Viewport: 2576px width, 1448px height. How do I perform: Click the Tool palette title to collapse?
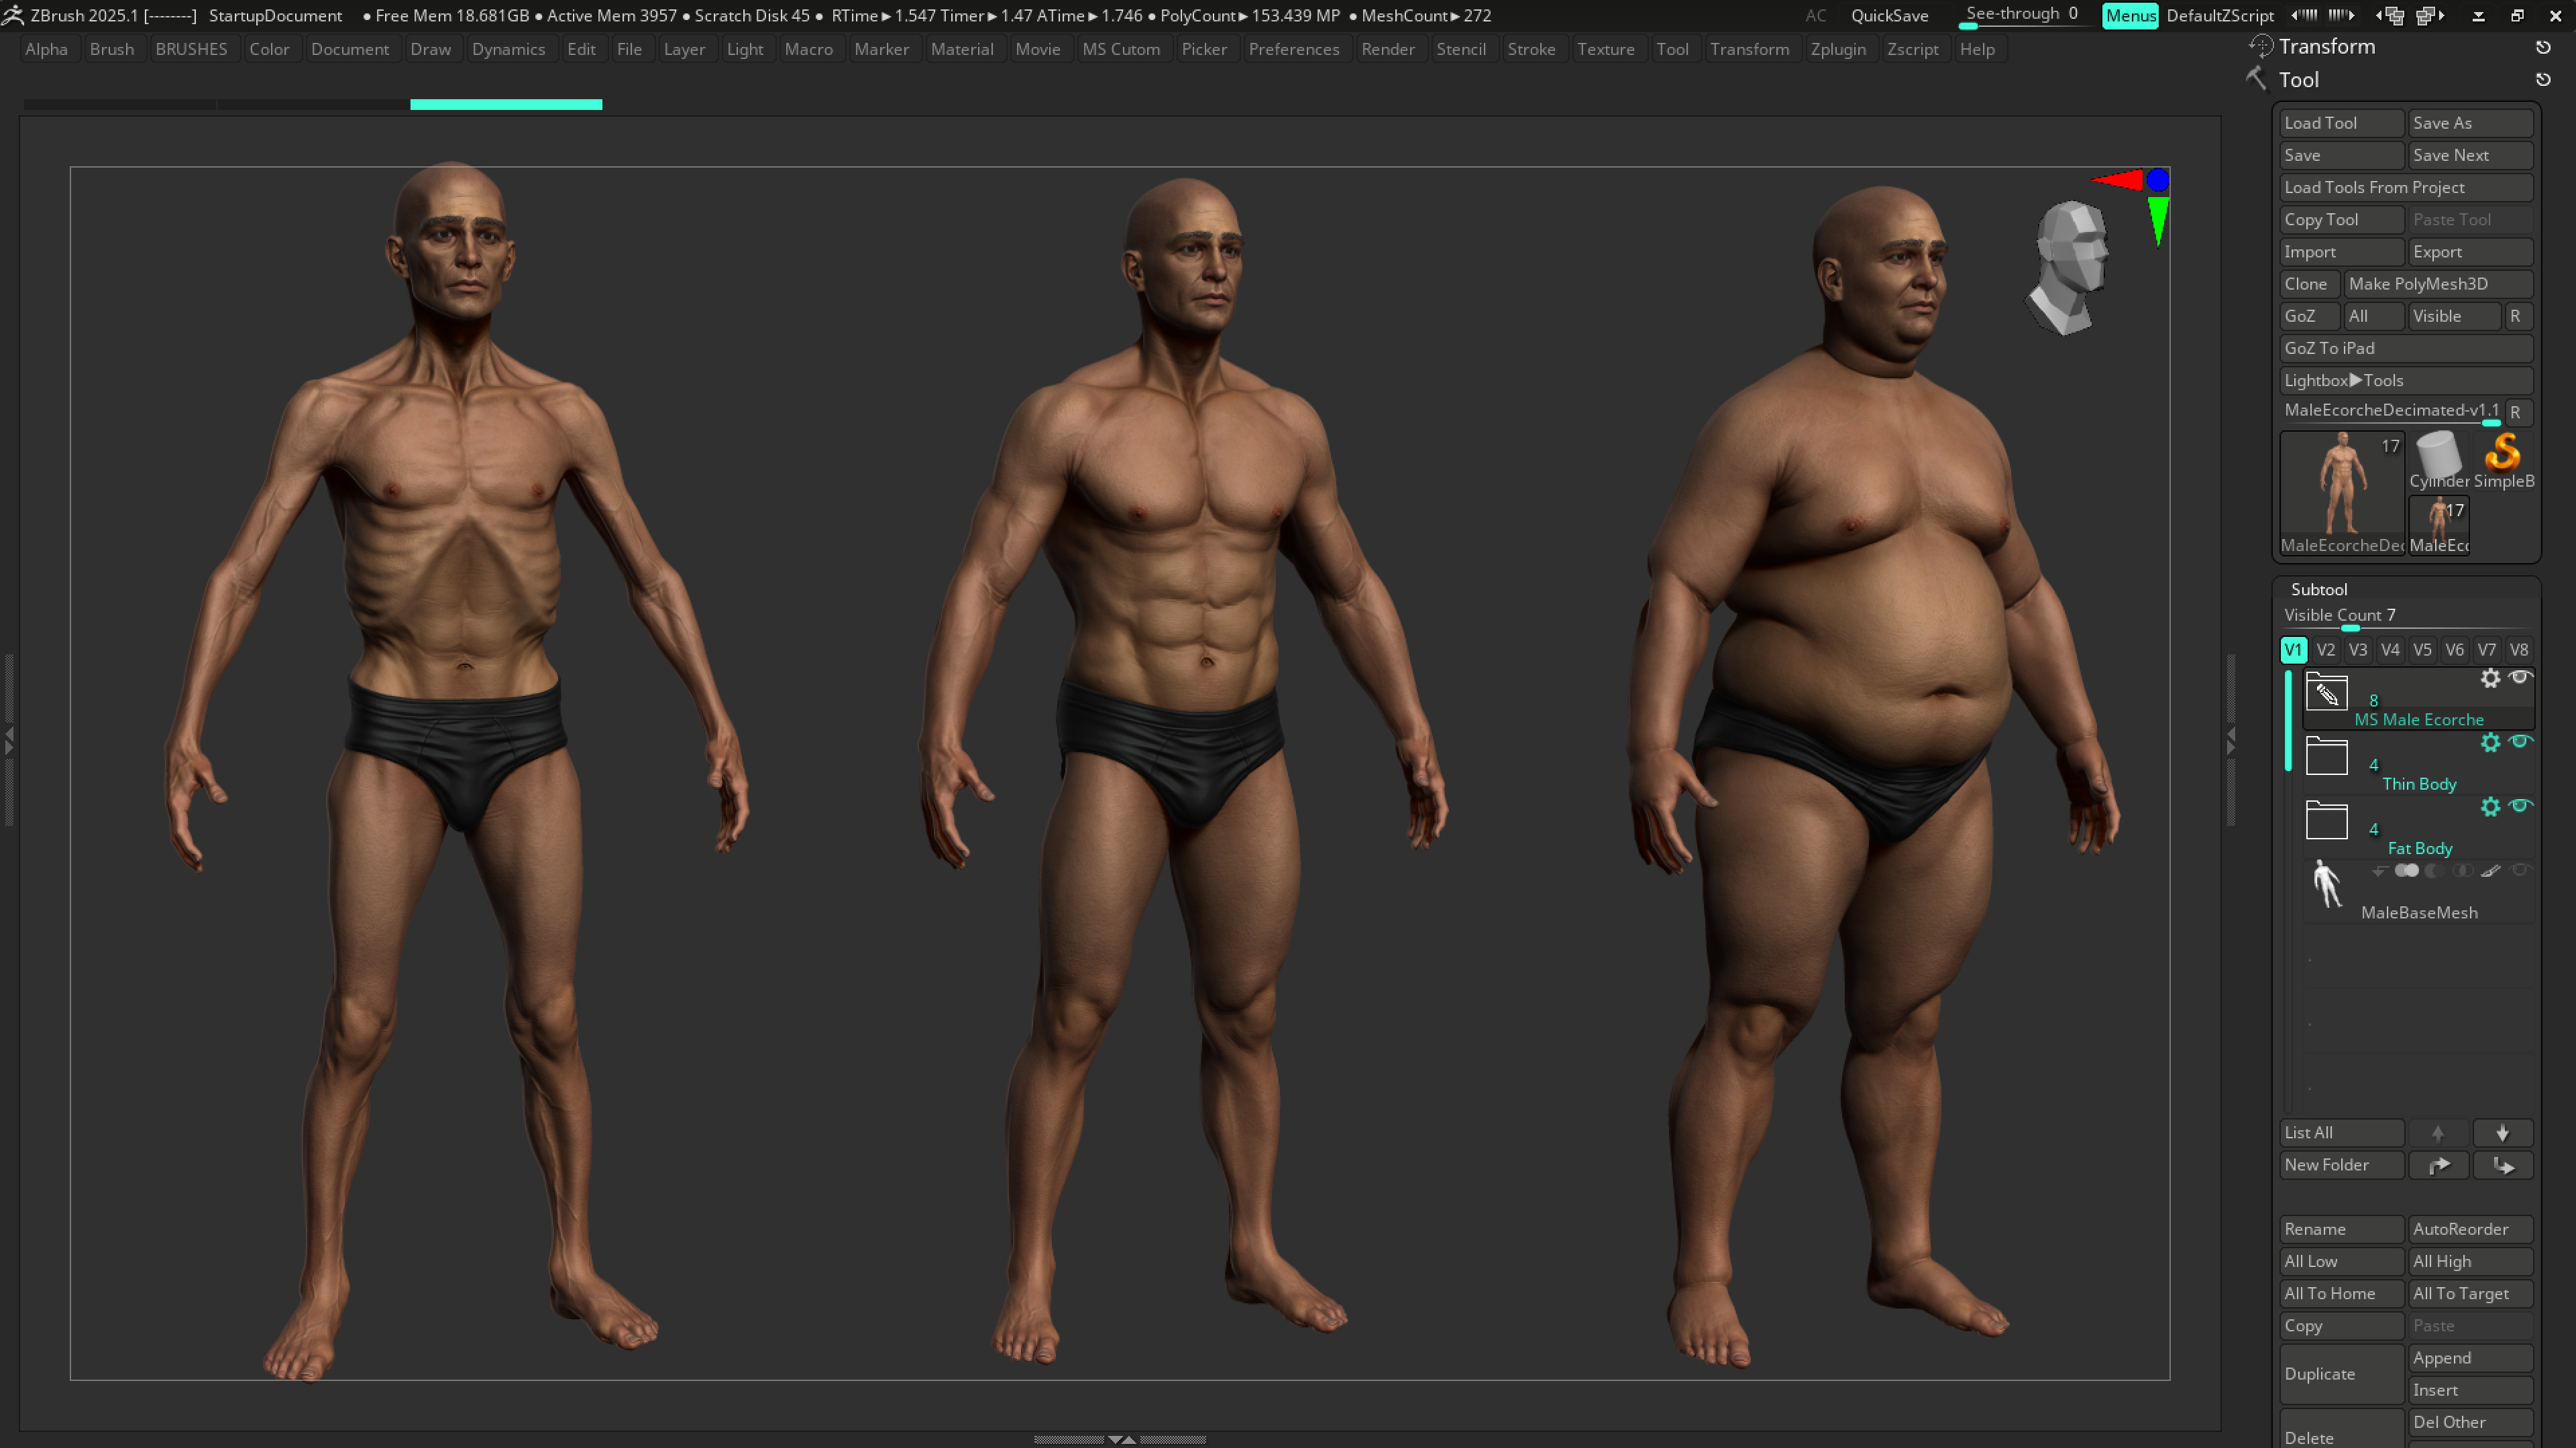coord(2298,80)
